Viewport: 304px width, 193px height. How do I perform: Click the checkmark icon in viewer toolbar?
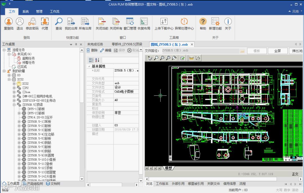(182, 58)
